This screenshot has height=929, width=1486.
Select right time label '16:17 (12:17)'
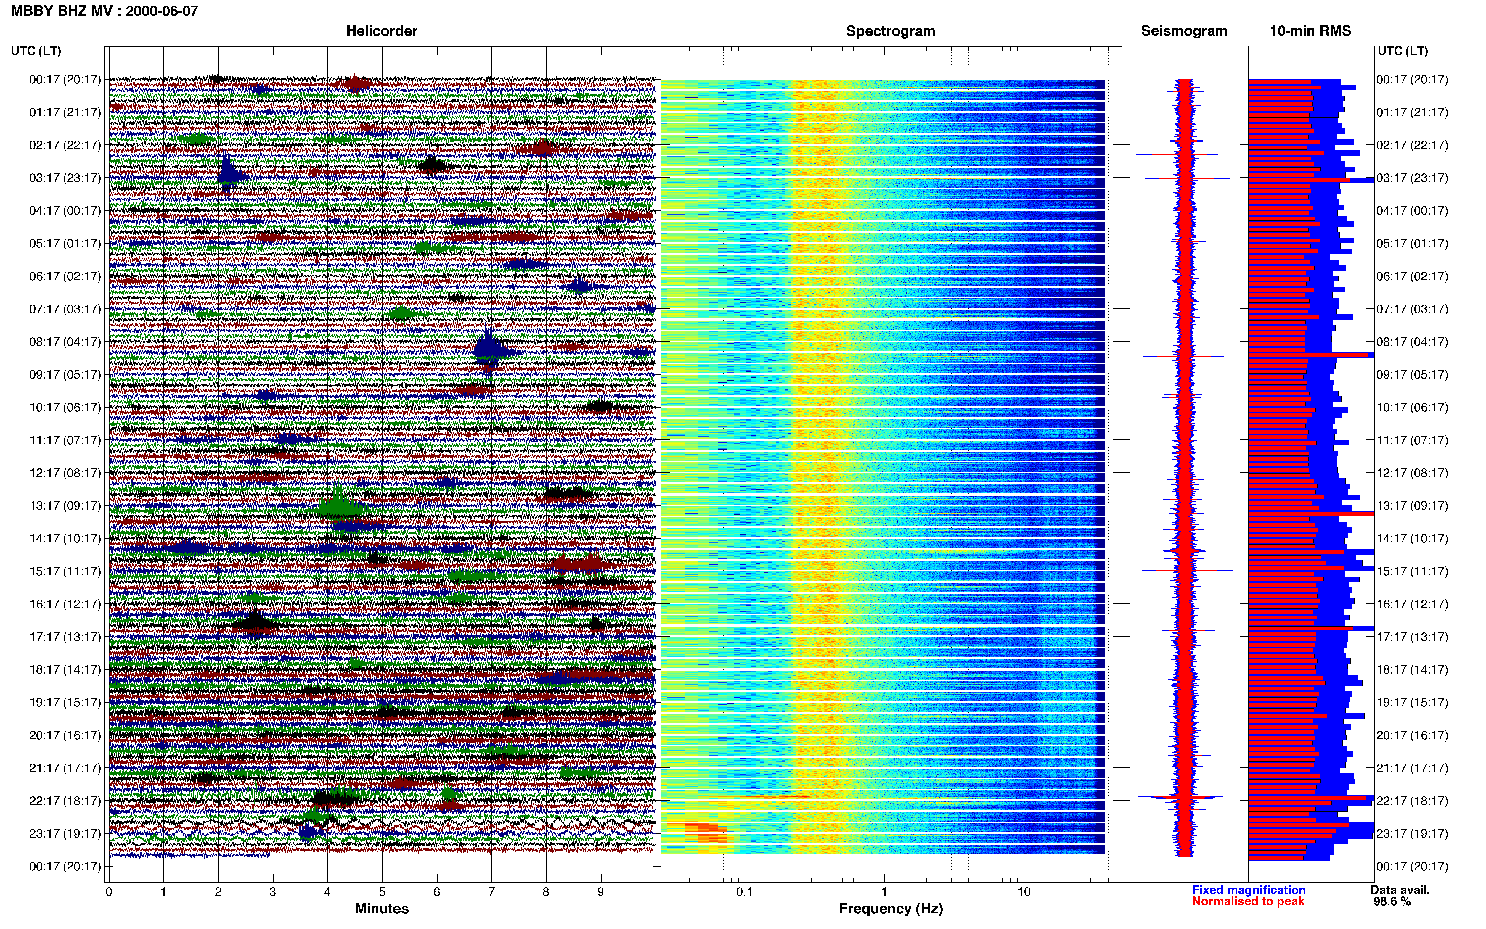point(1412,605)
